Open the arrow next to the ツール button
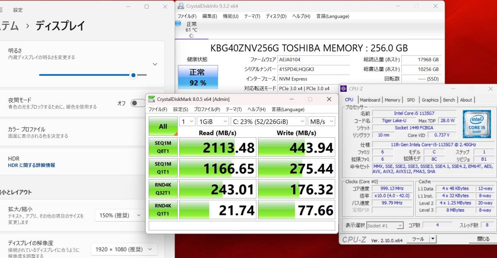This screenshot has height=258, width=497. [x=433, y=239]
